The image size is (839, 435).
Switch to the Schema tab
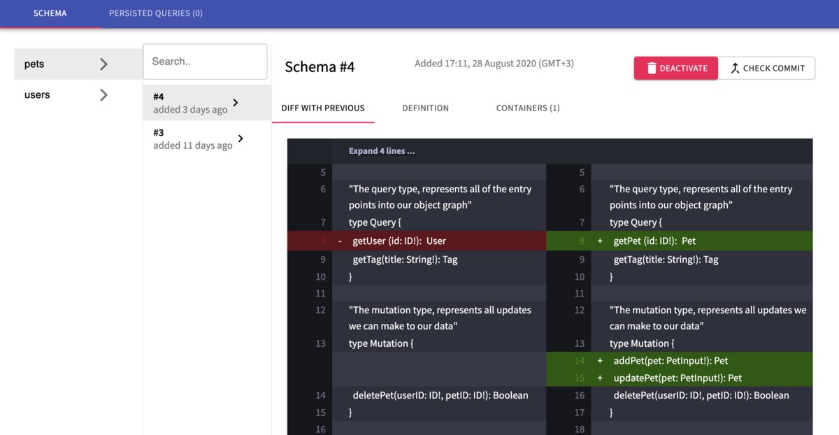[x=50, y=13]
